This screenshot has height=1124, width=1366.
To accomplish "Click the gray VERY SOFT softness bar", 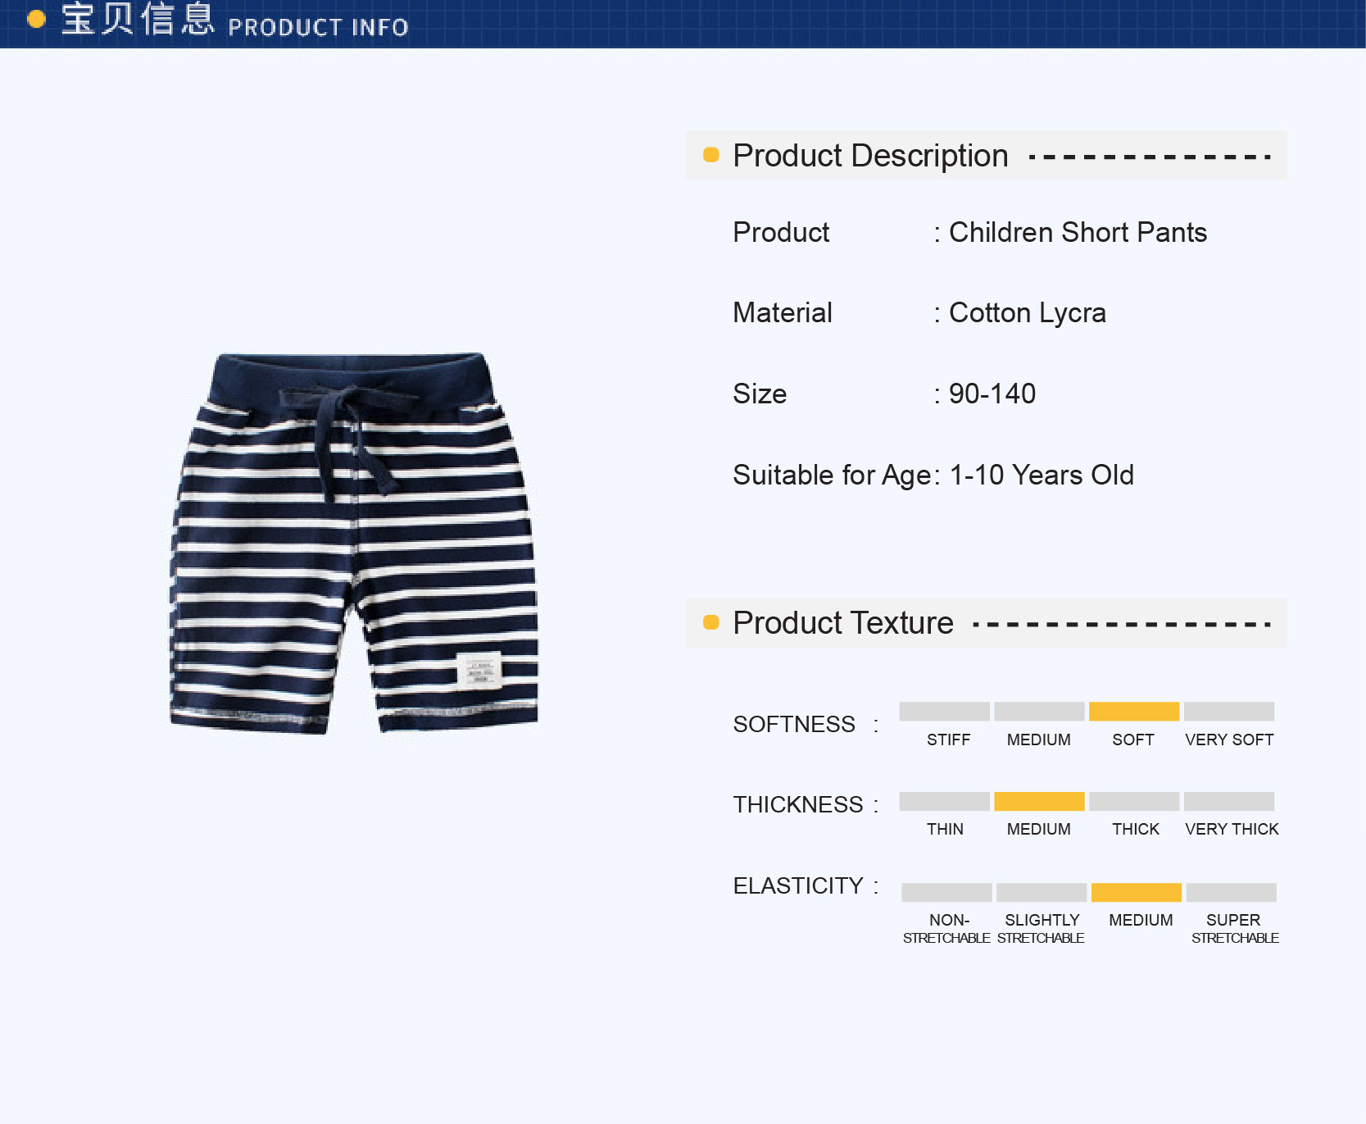I will coord(1229,711).
